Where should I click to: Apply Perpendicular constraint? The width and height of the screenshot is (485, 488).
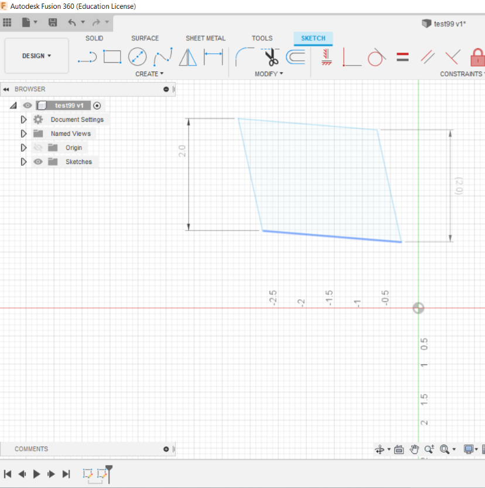coord(351,57)
